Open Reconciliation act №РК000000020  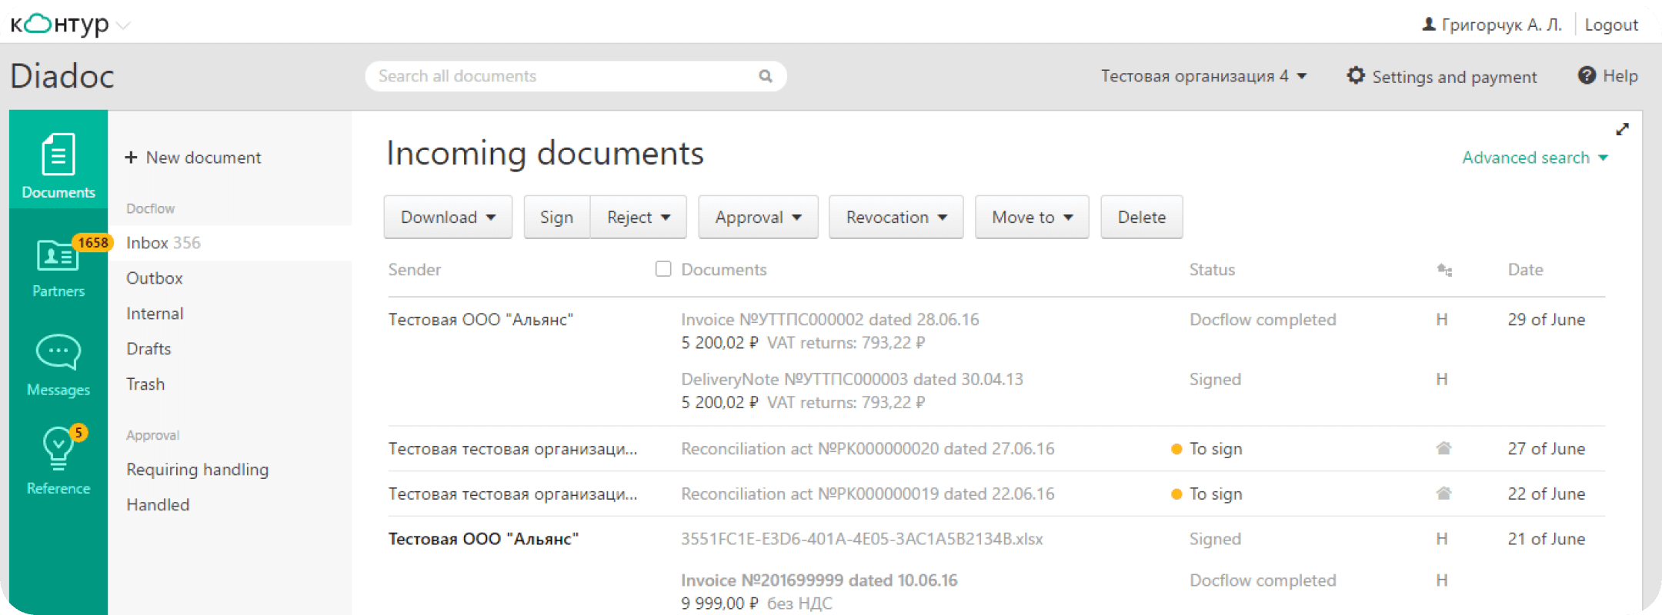pos(868,449)
